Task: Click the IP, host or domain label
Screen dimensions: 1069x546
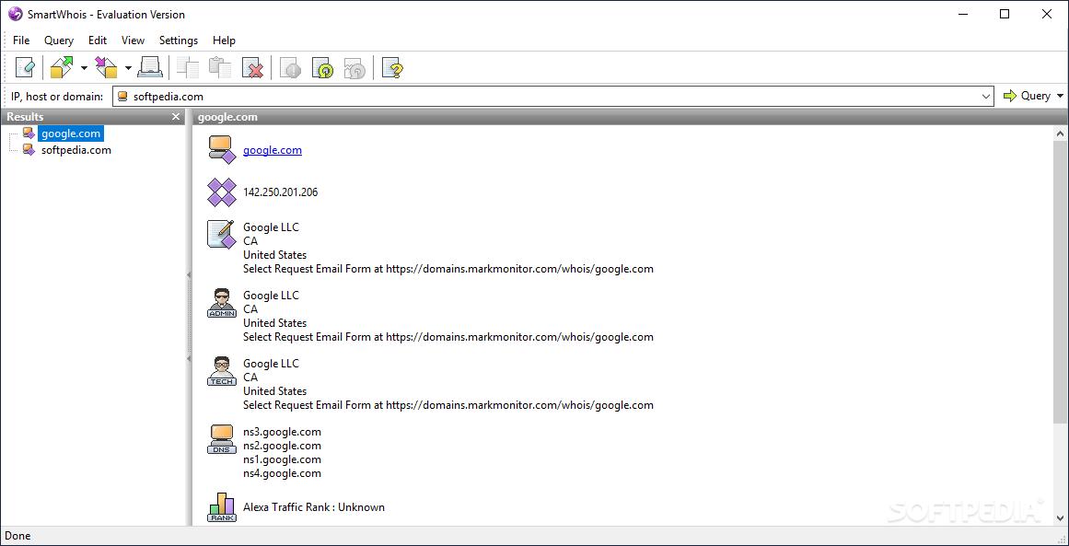Action: click(x=56, y=96)
